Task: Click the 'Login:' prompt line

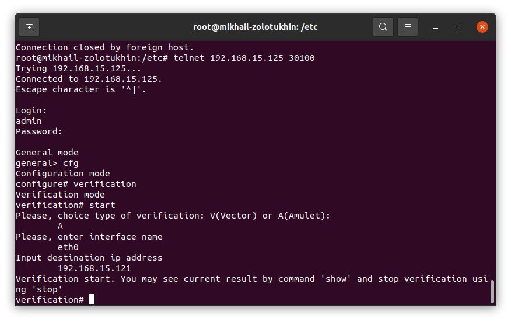Action: click(x=32, y=110)
